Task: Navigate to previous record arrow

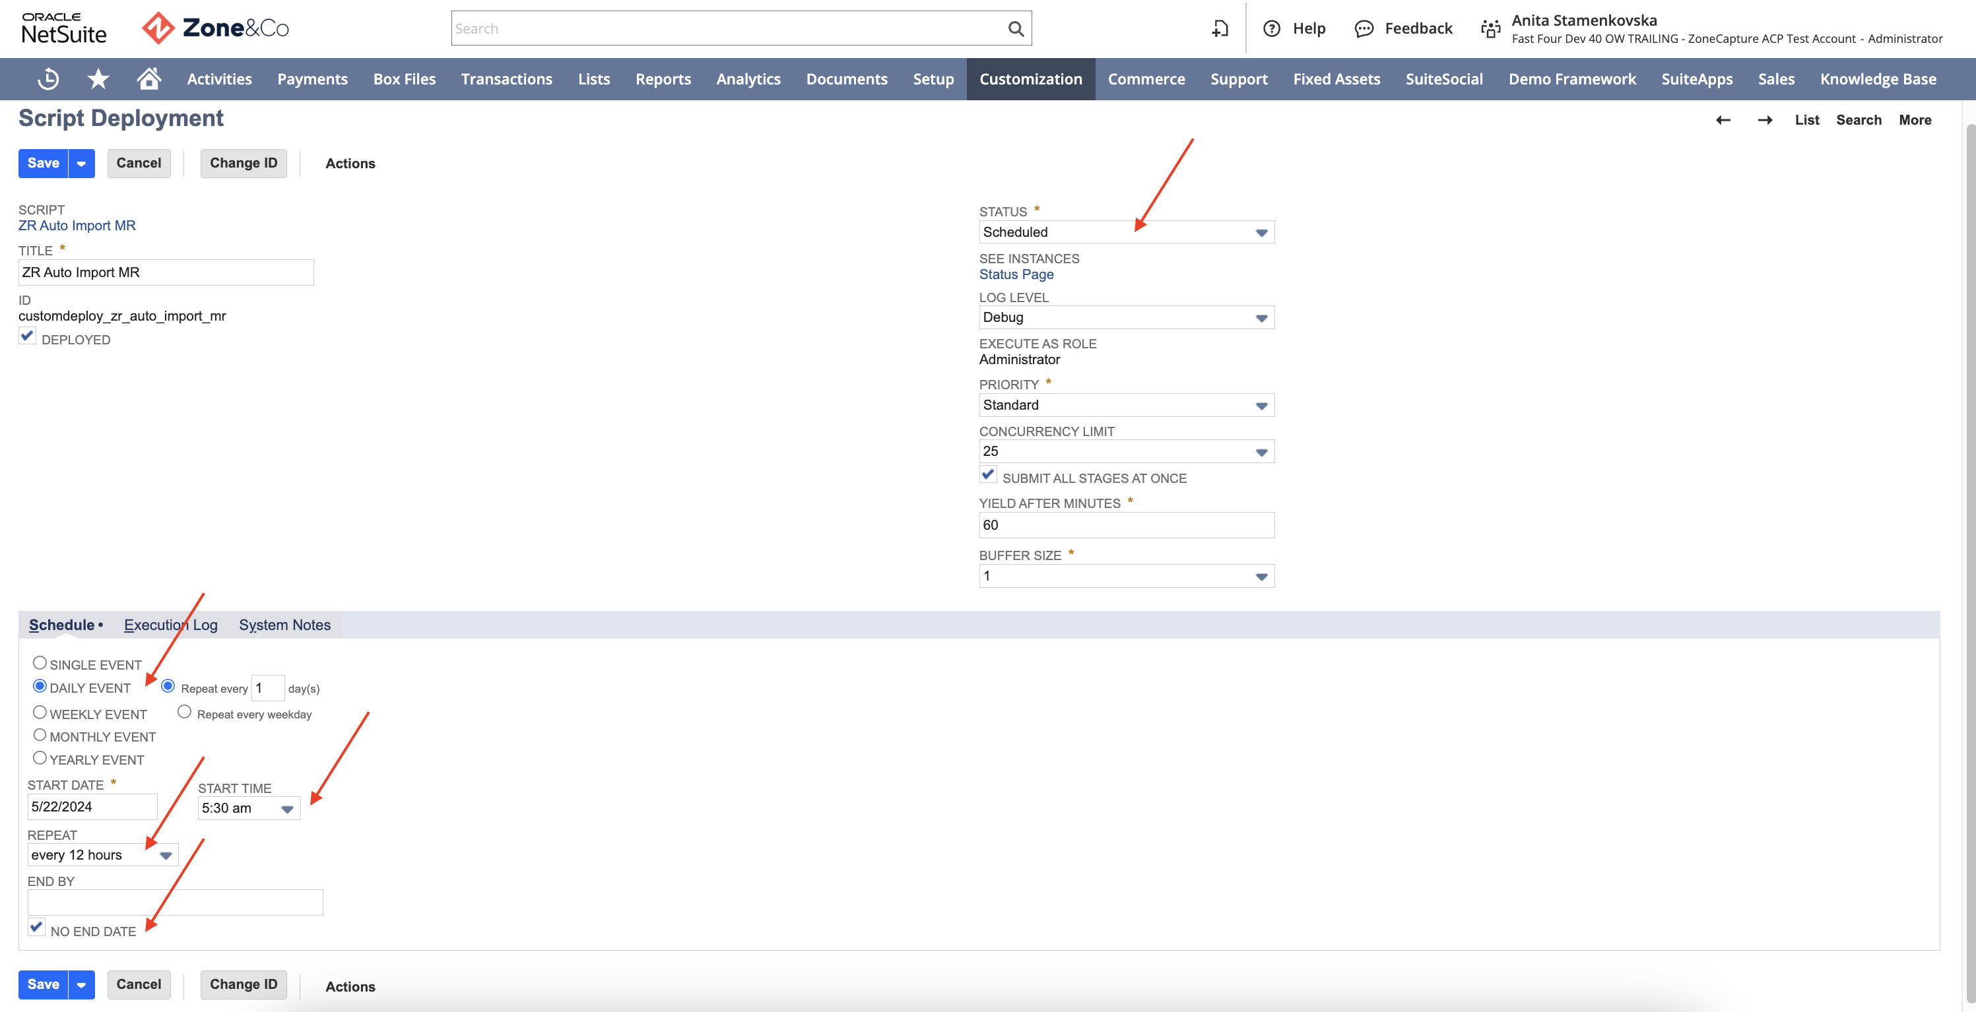Action: (1723, 119)
